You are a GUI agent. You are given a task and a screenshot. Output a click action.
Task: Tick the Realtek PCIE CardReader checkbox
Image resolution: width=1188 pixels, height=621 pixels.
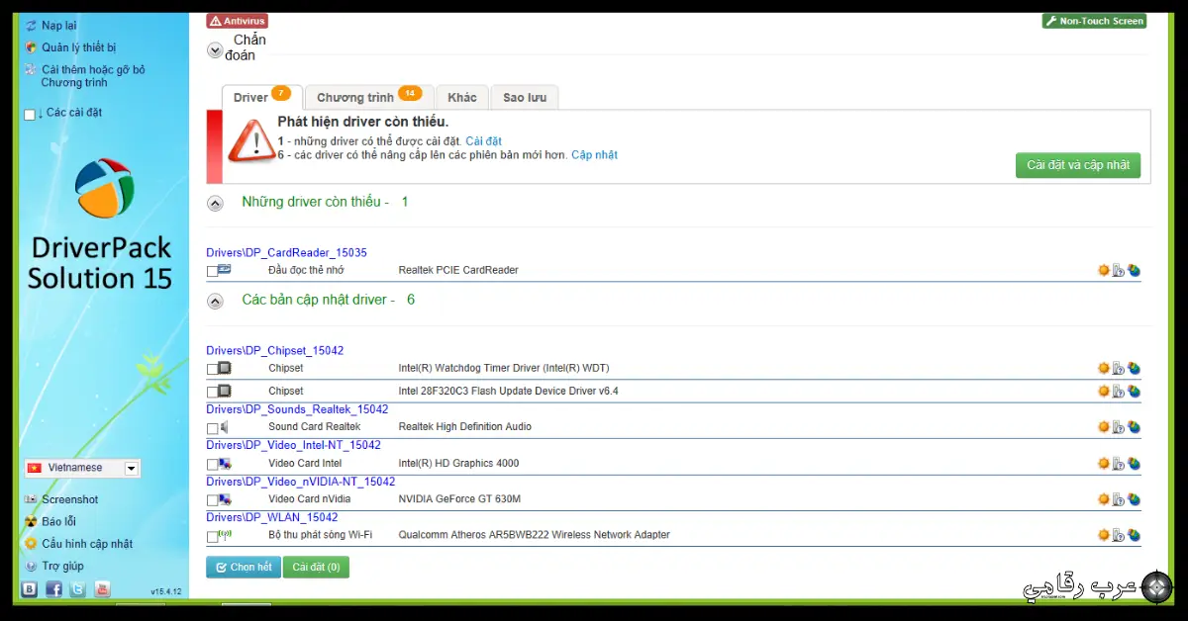[x=212, y=271]
